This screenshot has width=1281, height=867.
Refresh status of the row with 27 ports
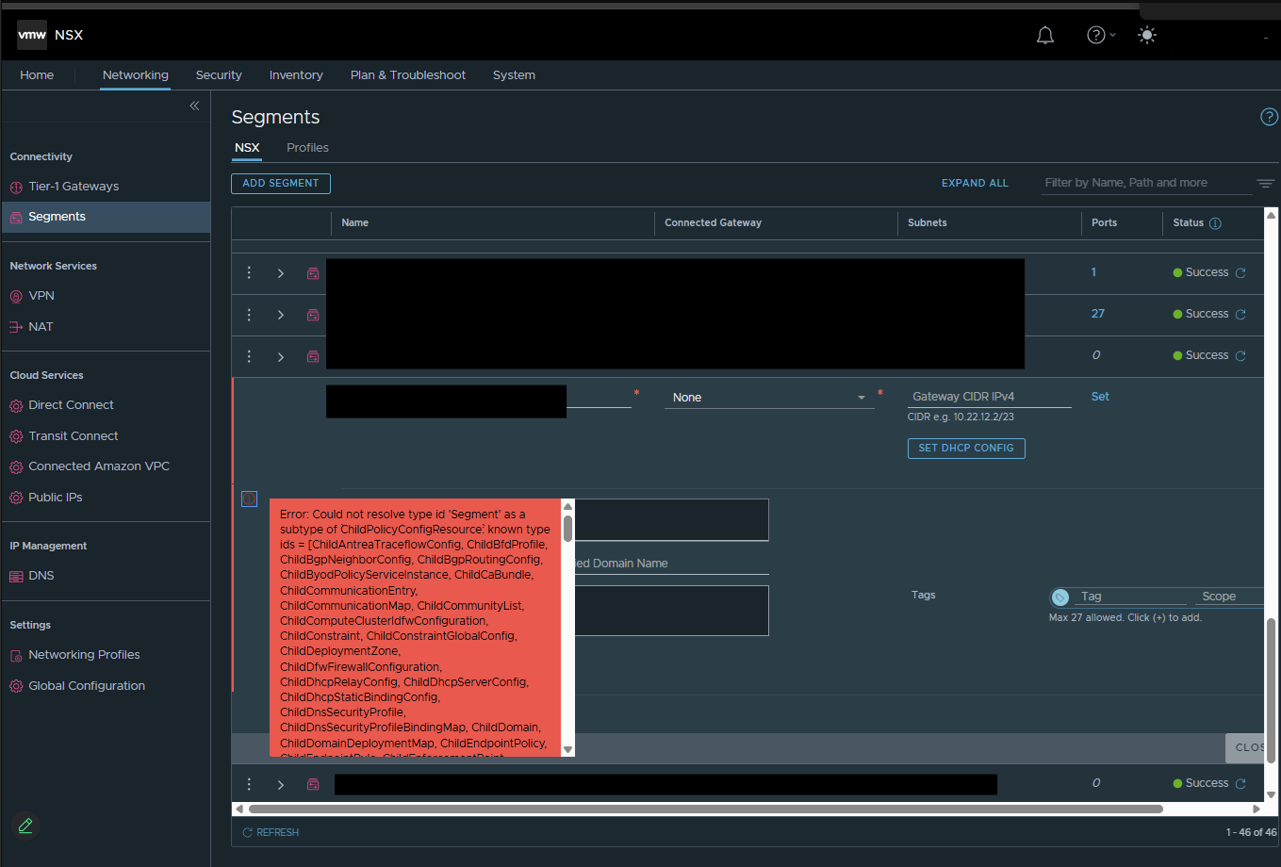coord(1240,315)
